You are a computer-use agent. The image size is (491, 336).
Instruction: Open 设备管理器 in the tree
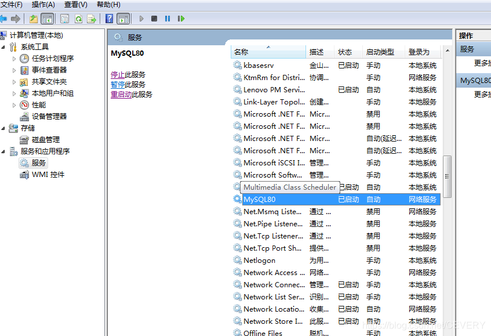point(49,116)
